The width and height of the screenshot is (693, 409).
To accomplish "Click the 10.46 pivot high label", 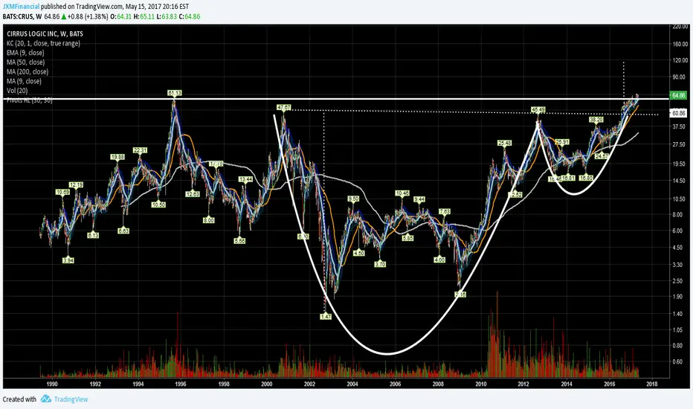I will coord(402,193).
